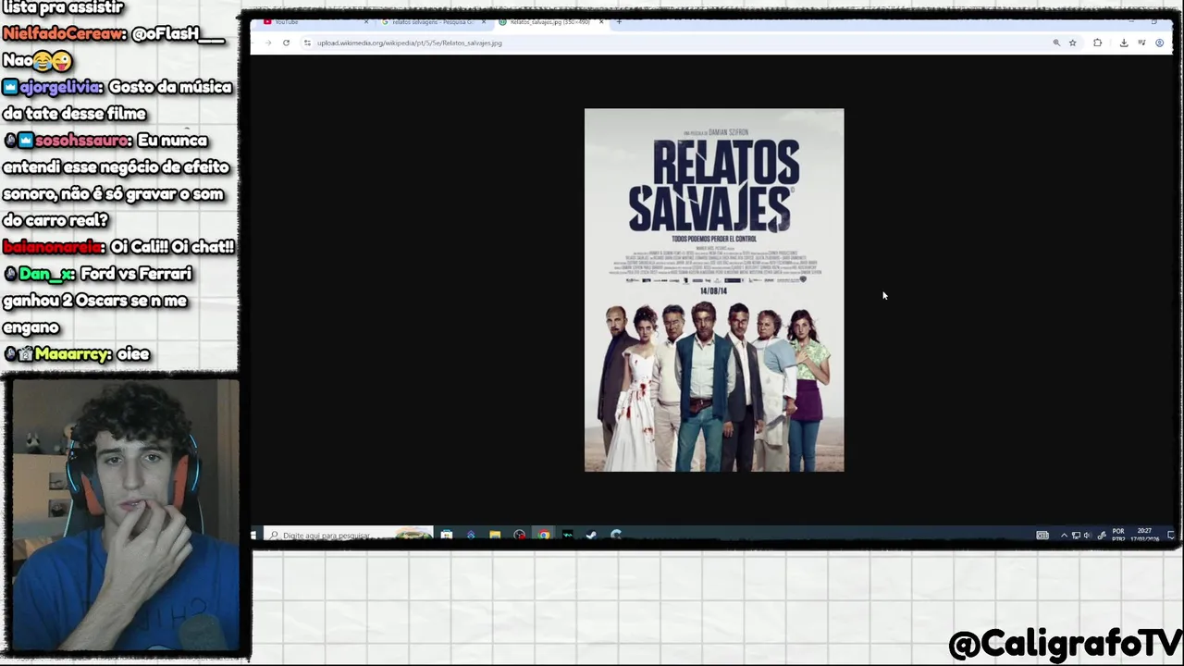Image resolution: width=1184 pixels, height=666 pixels.
Task: Open the blue app icon left of File Explorer
Action: (x=471, y=535)
